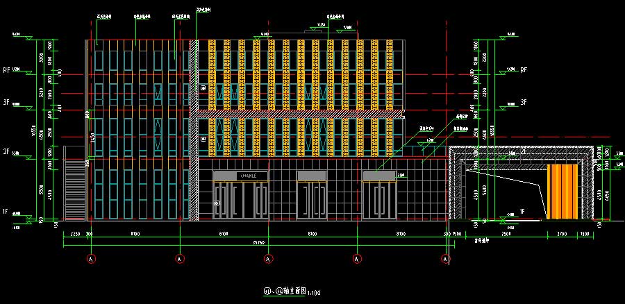Select the second axis bubble from left

pos(180,259)
